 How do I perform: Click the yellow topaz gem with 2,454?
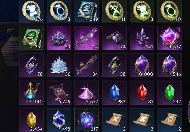point(31,120)
